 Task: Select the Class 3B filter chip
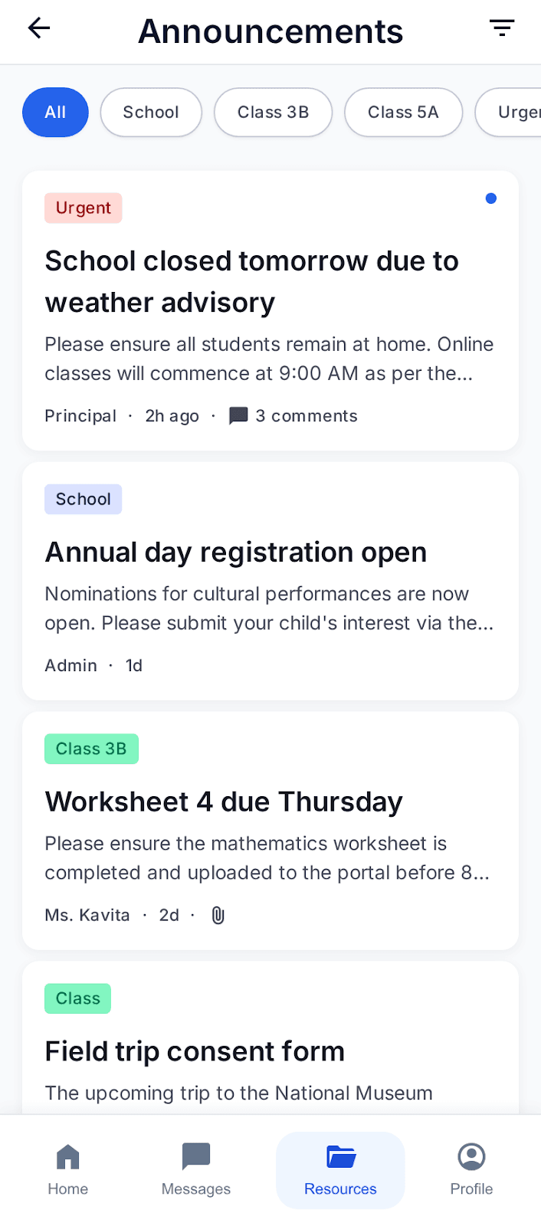[273, 113]
